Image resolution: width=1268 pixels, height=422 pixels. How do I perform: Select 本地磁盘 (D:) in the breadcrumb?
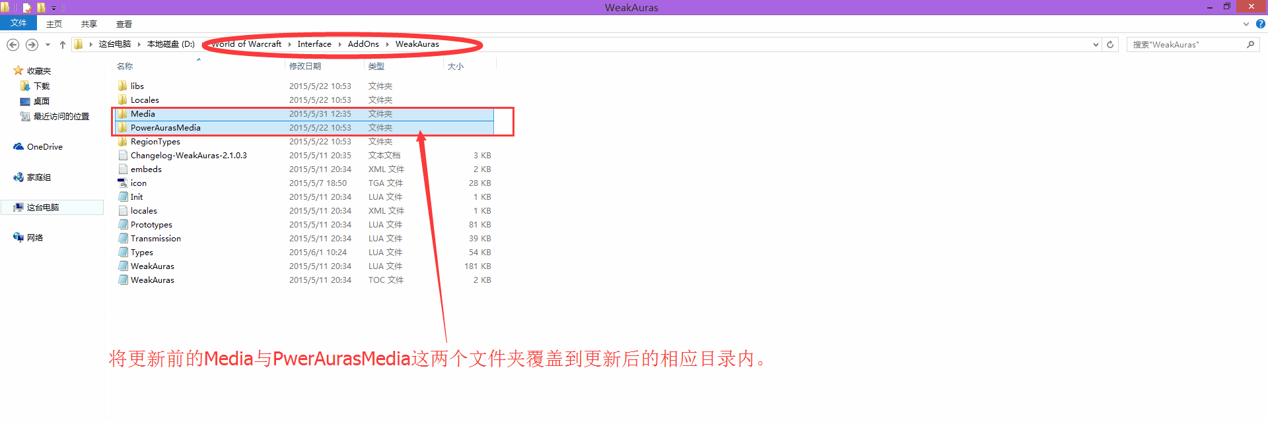click(171, 44)
